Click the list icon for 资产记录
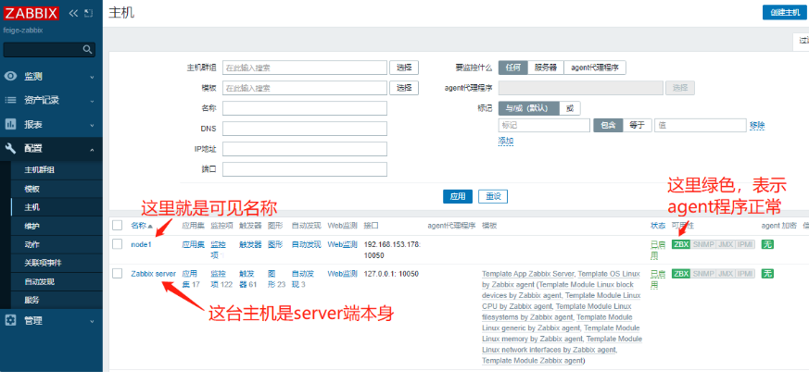The width and height of the screenshot is (809, 383). tap(11, 100)
